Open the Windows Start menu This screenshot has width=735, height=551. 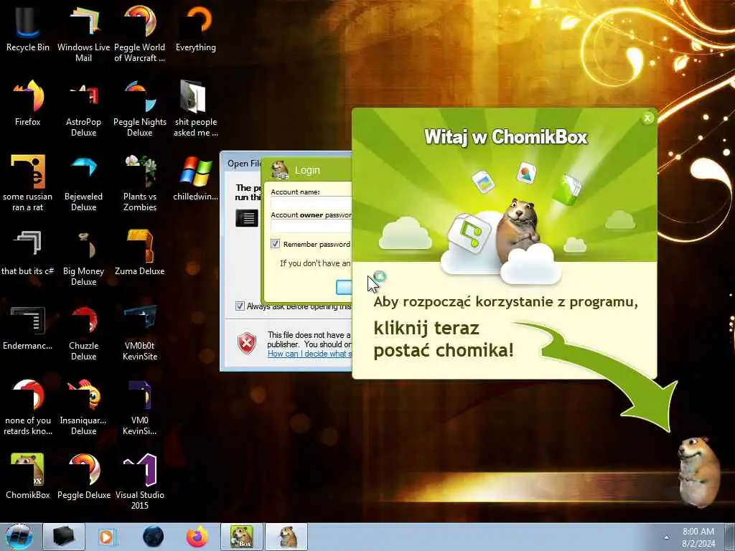[19, 537]
